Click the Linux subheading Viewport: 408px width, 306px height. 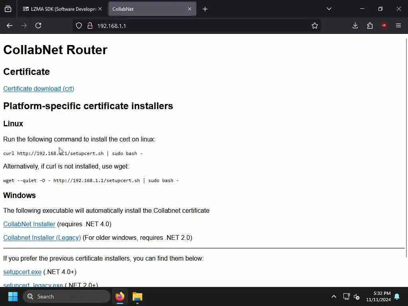[13, 124]
